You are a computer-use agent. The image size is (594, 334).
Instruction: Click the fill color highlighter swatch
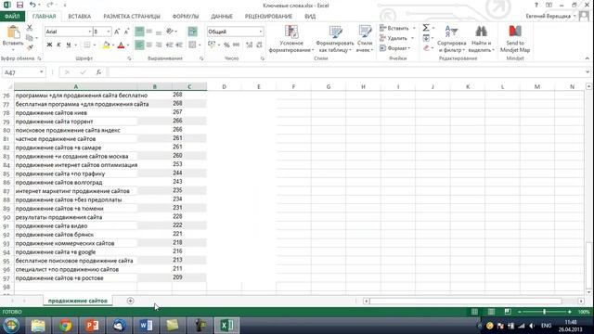(x=106, y=45)
